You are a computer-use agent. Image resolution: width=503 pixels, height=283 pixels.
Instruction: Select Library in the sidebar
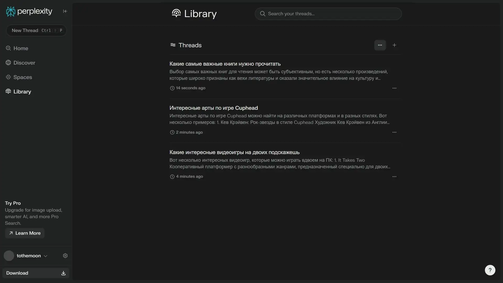coord(22,92)
